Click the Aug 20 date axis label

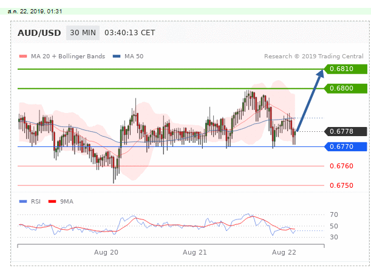click(106, 252)
